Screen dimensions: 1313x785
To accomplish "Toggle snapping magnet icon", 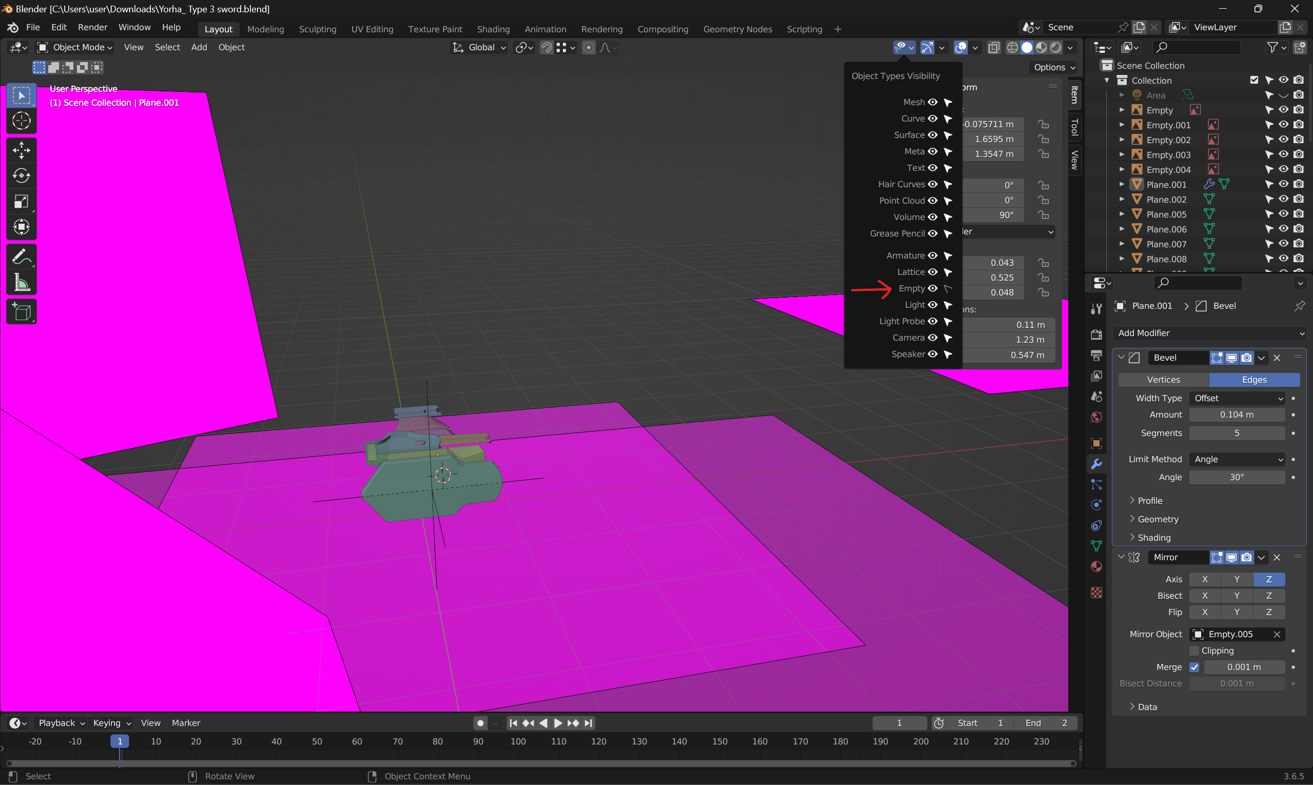I will coord(546,48).
